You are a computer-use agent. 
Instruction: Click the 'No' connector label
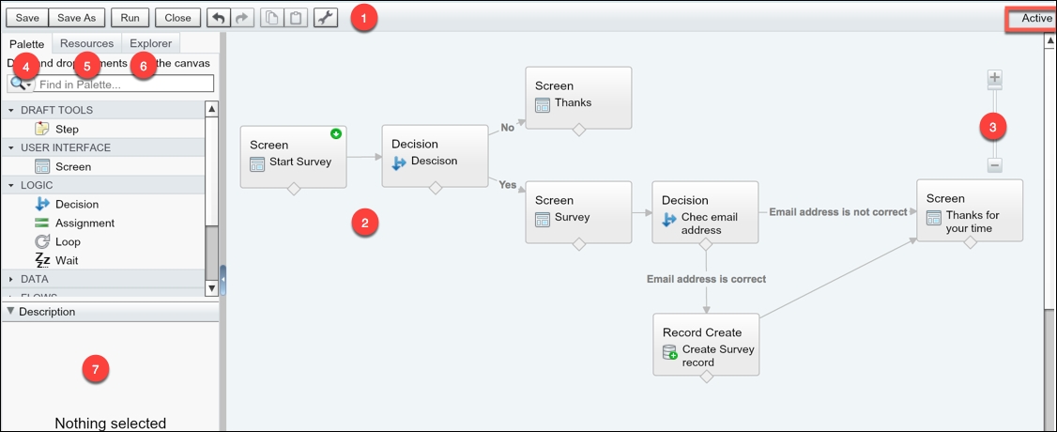pyautogui.click(x=507, y=127)
